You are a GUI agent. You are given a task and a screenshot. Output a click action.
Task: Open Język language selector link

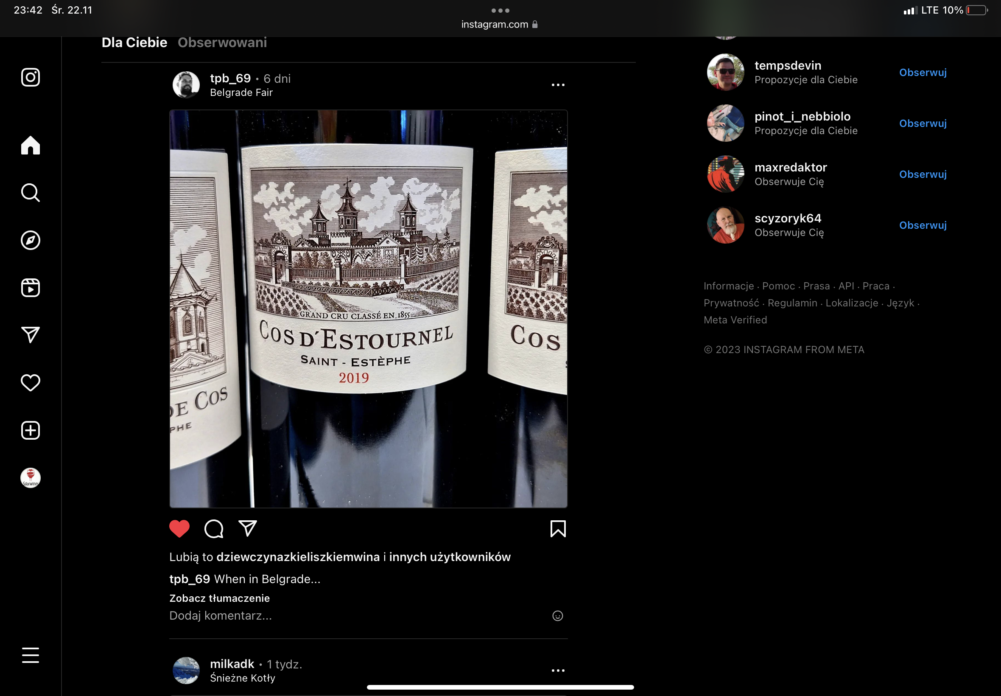(x=900, y=303)
